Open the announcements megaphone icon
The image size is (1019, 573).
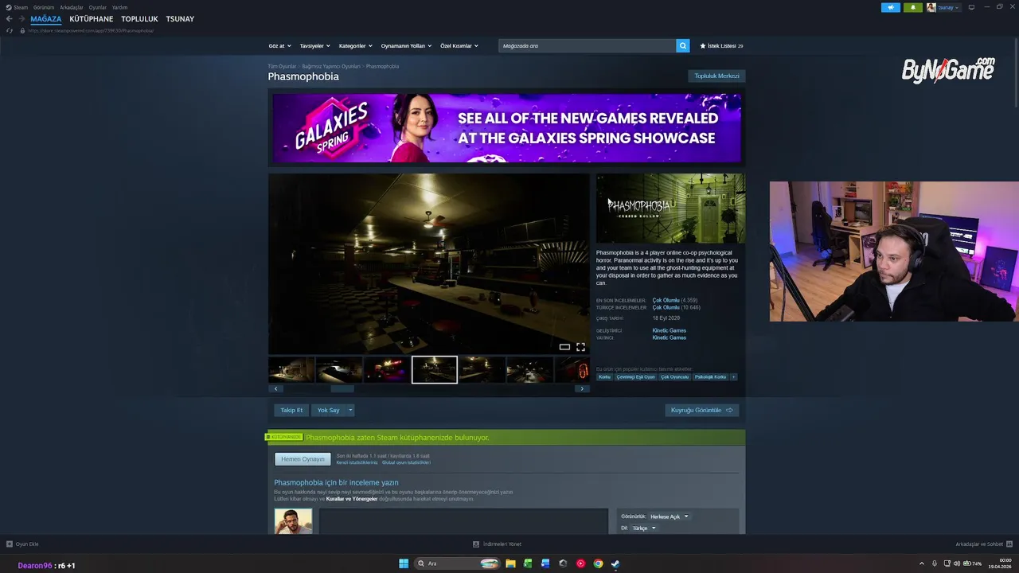pyautogui.click(x=890, y=7)
